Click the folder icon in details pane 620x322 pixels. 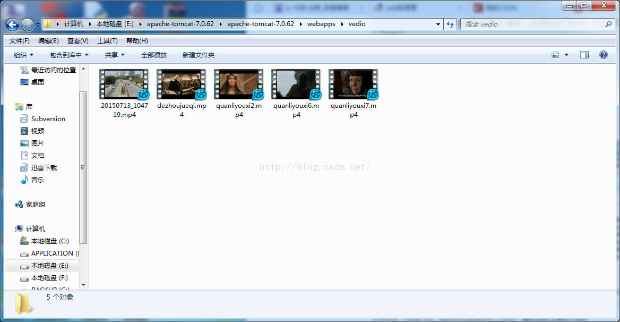(x=23, y=303)
